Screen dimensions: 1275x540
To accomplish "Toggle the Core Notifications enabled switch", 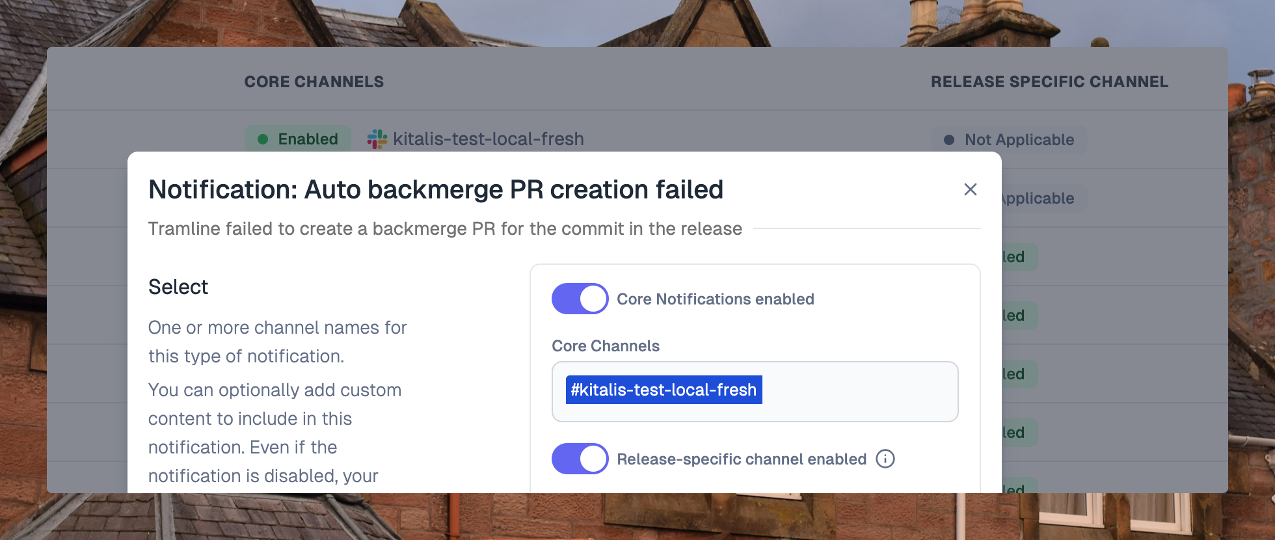I will tap(580, 299).
